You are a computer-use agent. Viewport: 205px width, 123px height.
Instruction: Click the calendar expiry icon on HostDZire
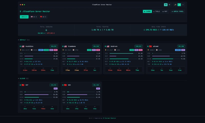coord(32,50)
